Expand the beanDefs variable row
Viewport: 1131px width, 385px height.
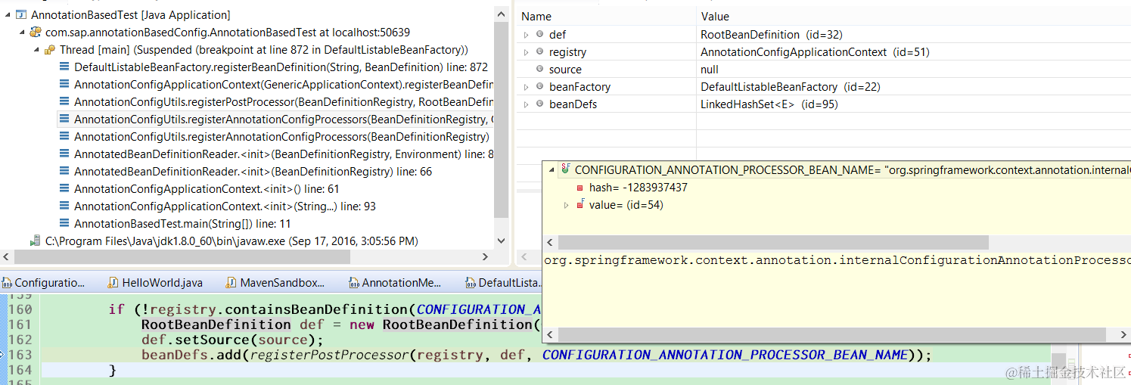point(526,104)
